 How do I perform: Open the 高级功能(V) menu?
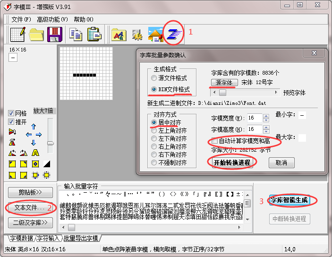[52, 19]
